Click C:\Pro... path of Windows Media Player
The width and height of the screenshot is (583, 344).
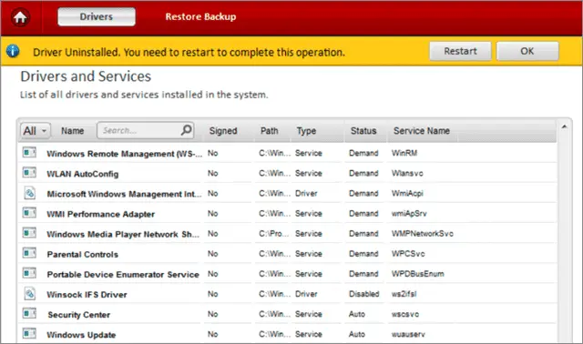pyautogui.click(x=273, y=234)
